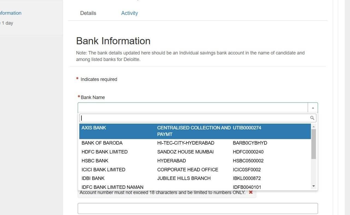This screenshot has height=215, width=350.
Task: Open the Bank Name combo box field
Action: [191, 107]
